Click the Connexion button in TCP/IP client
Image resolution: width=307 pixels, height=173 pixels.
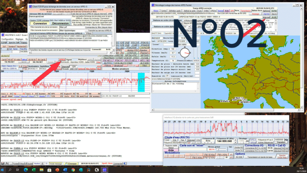click(x=40, y=23)
